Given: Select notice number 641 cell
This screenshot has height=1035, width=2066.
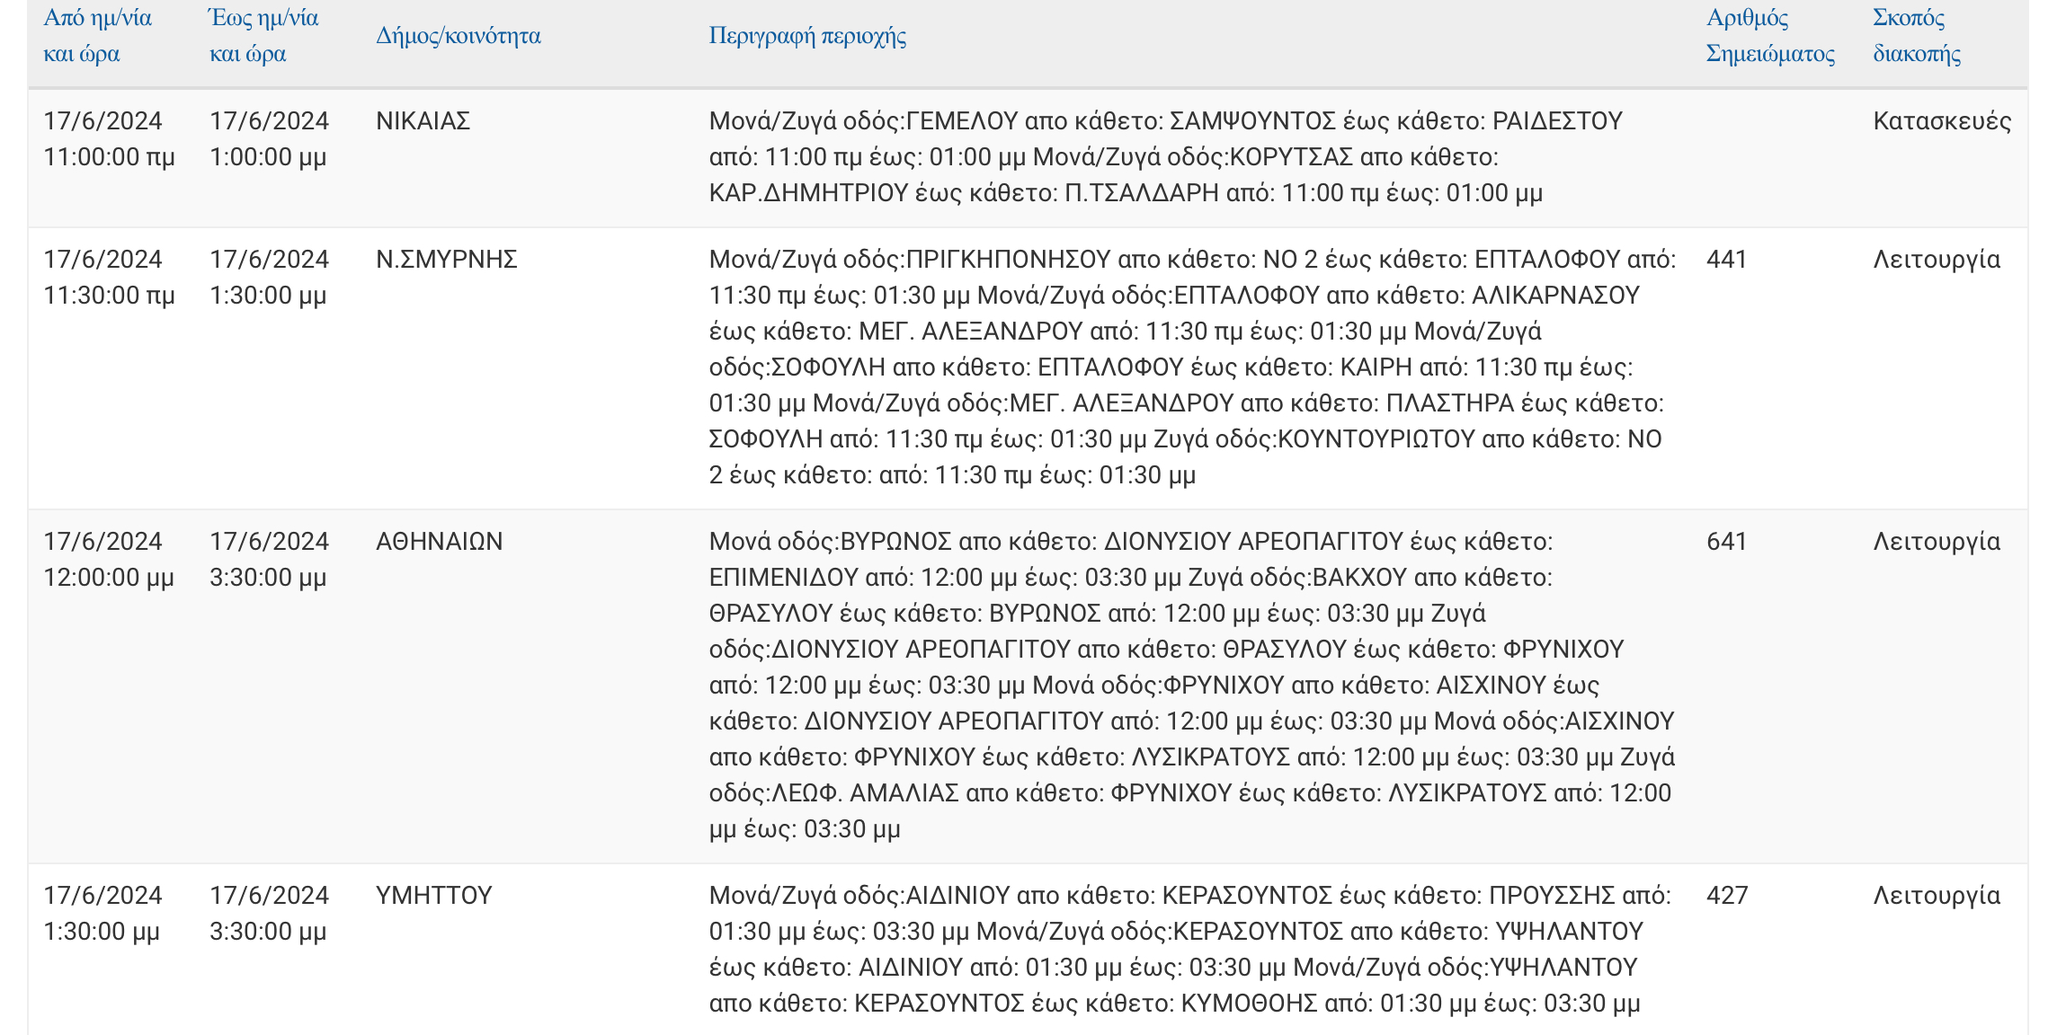Looking at the screenshot, I should pyautogui.click(x=1727, y=542).
